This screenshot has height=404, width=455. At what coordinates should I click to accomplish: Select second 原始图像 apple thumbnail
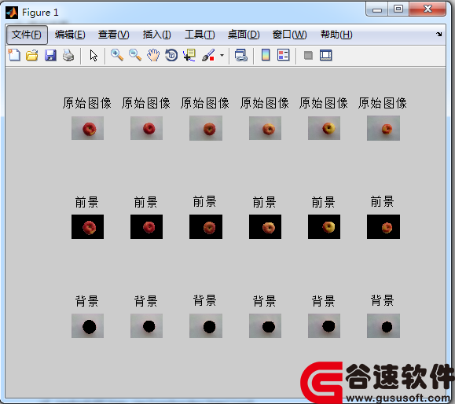coord(146,128)
